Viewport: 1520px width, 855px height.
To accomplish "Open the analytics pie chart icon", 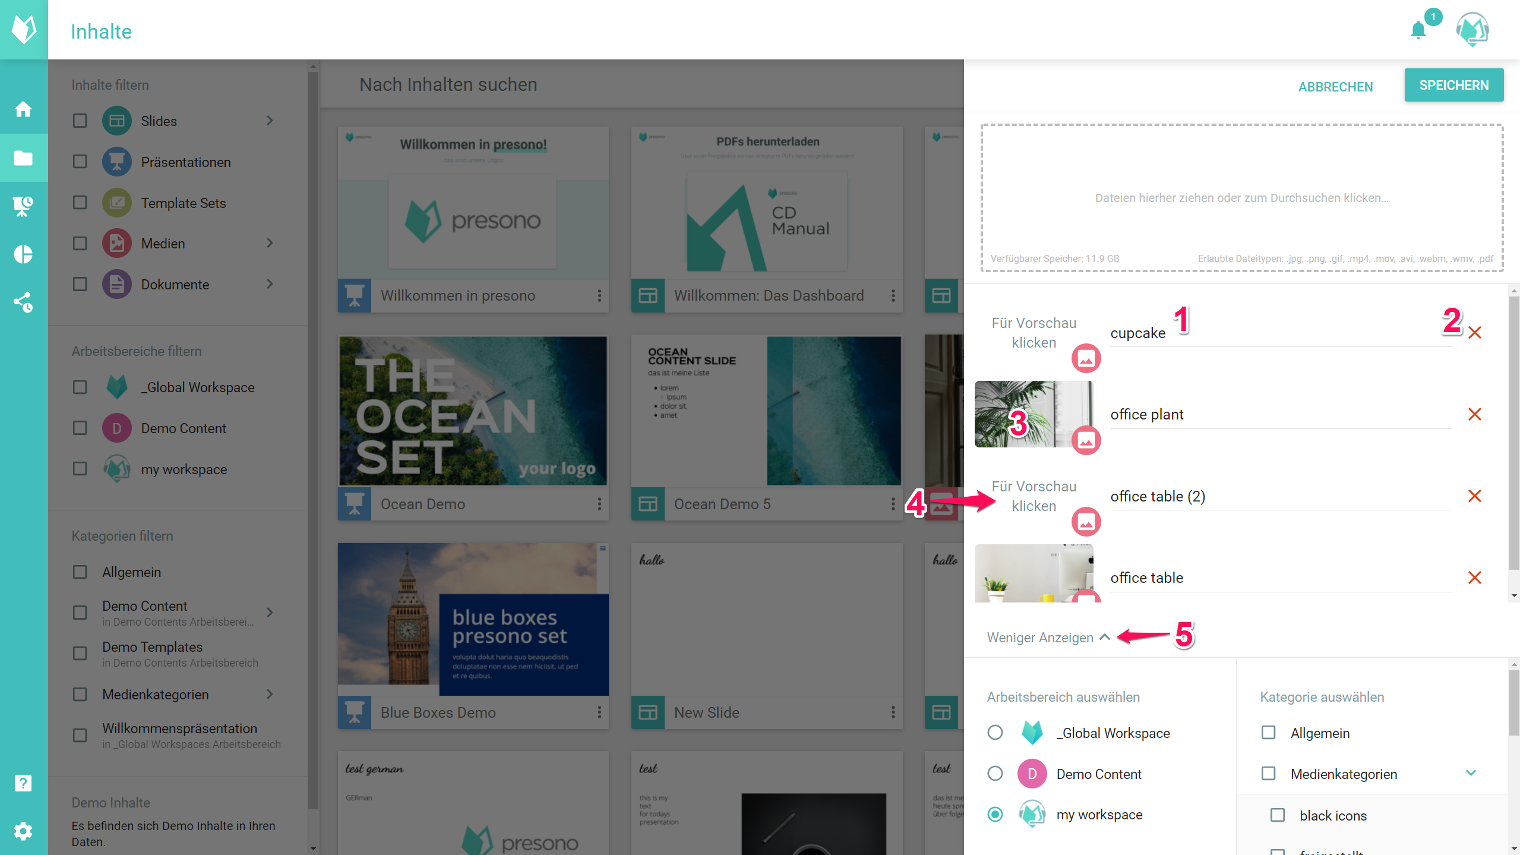I will 23,254.
